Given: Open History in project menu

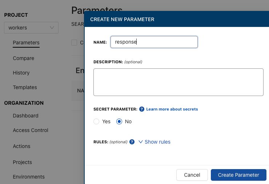Looking at the screenshot, I should (x=21, y=73).
